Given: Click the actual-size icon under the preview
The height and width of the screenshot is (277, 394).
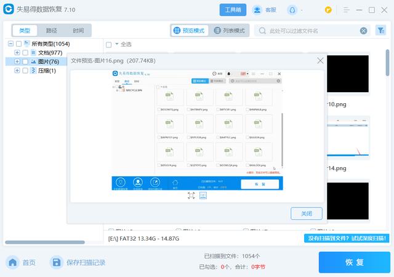Looking at the screenshot, I should click(203, 195).
